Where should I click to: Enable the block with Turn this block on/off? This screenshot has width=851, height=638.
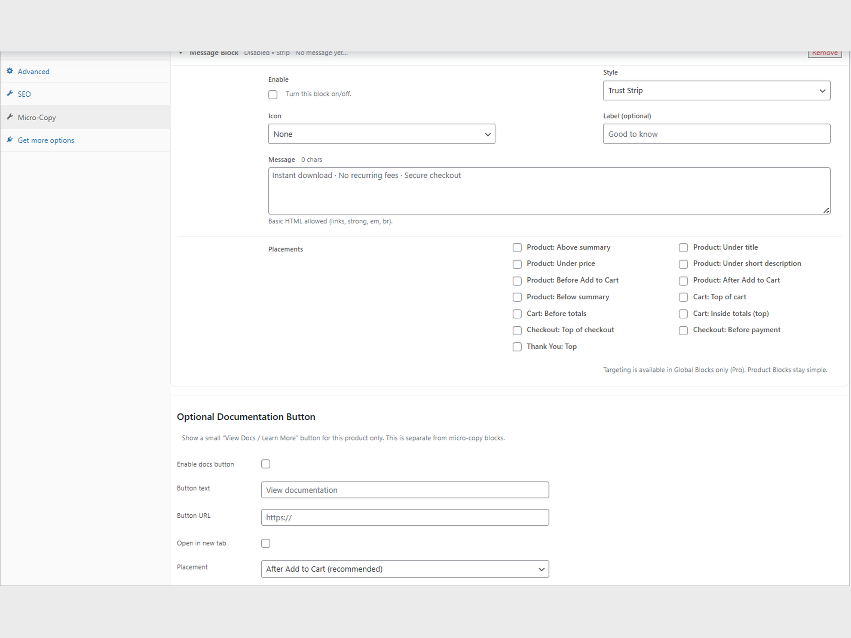click(273, 94)
